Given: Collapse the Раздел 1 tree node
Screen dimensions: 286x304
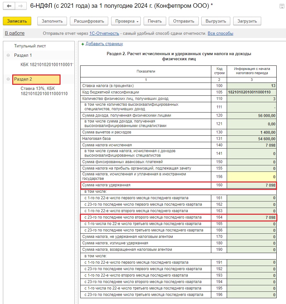Looking at the screenshot, I should [8, 55].
